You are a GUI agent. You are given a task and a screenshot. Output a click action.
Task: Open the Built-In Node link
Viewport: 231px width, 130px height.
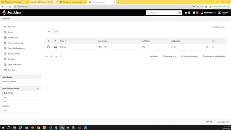click(8, 93)
